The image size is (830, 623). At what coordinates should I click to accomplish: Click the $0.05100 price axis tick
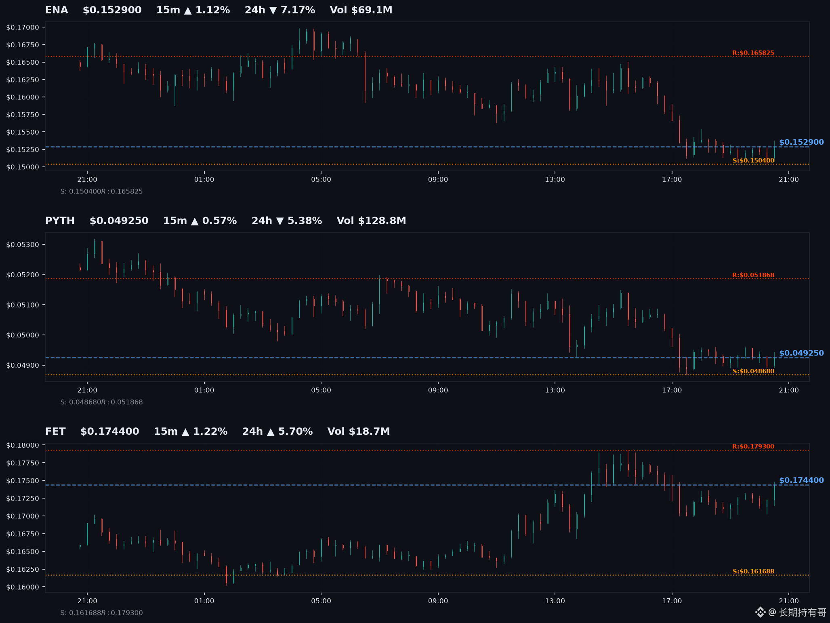23,305
